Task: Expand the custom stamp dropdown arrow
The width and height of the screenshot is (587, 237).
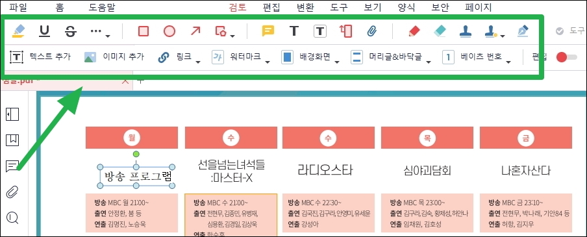Action: (x=503, y=36)
